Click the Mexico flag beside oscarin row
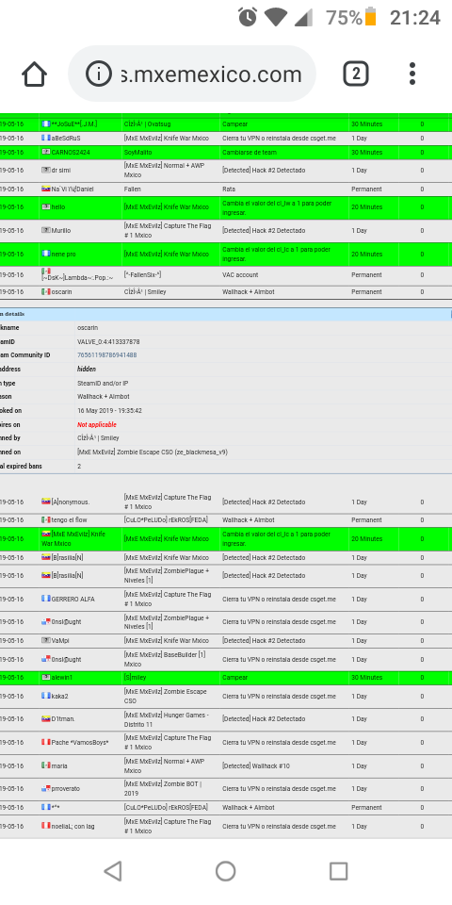 (x=46, y=292)
